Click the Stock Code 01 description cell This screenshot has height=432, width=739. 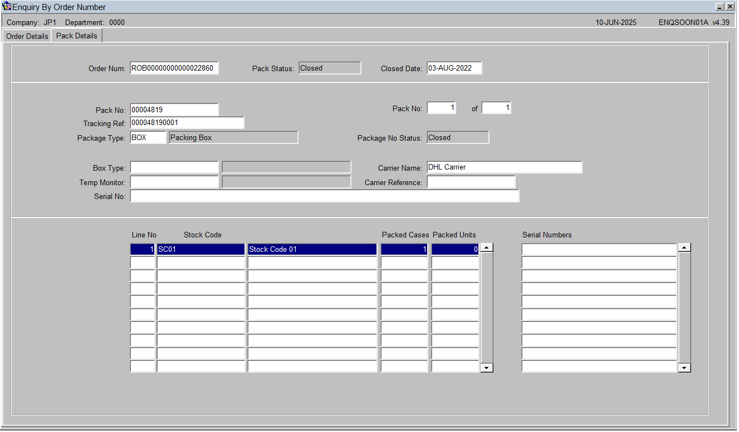(312, 250)
